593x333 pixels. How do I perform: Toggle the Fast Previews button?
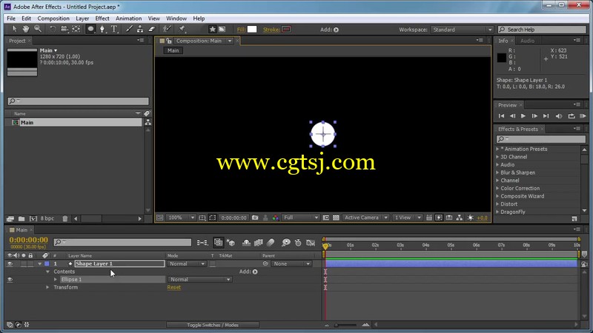[439, 218]
